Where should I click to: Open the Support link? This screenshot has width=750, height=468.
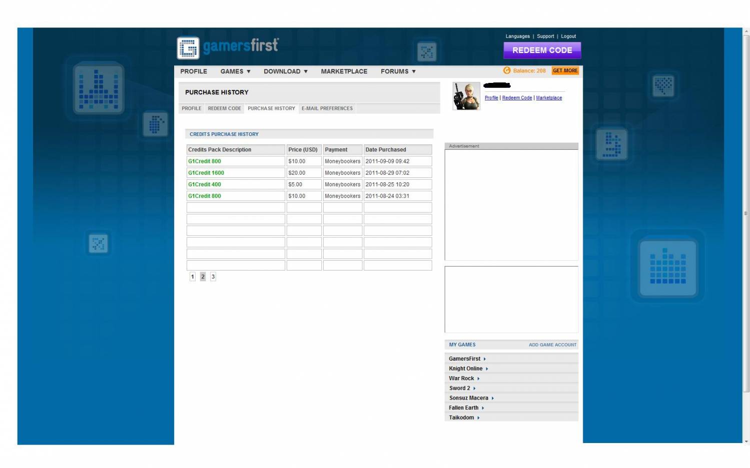point(545,36)
